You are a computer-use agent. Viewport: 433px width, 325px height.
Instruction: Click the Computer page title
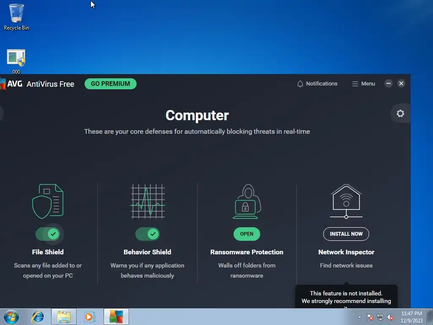point(197,115)
